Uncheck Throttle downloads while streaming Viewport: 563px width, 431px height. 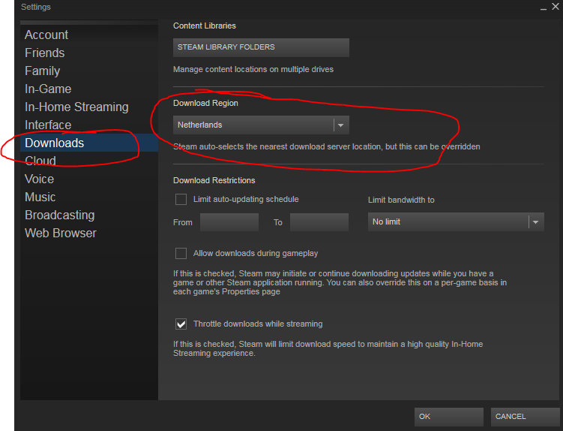coord(181,324)
